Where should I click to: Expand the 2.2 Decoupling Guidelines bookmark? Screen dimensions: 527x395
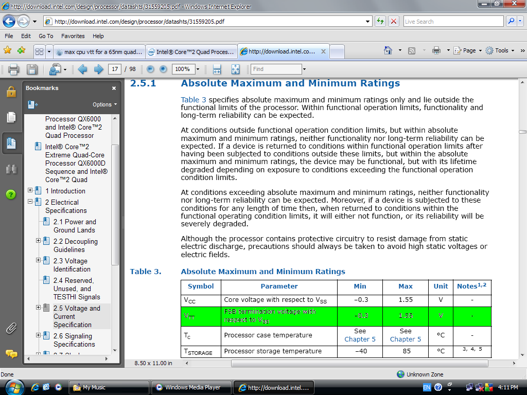[x=38, y=241]
